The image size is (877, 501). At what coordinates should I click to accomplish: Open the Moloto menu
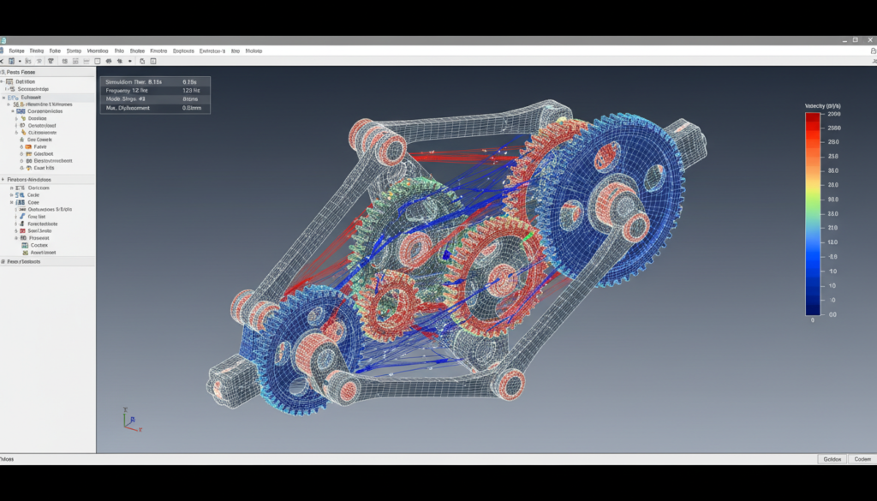(254, 51)
